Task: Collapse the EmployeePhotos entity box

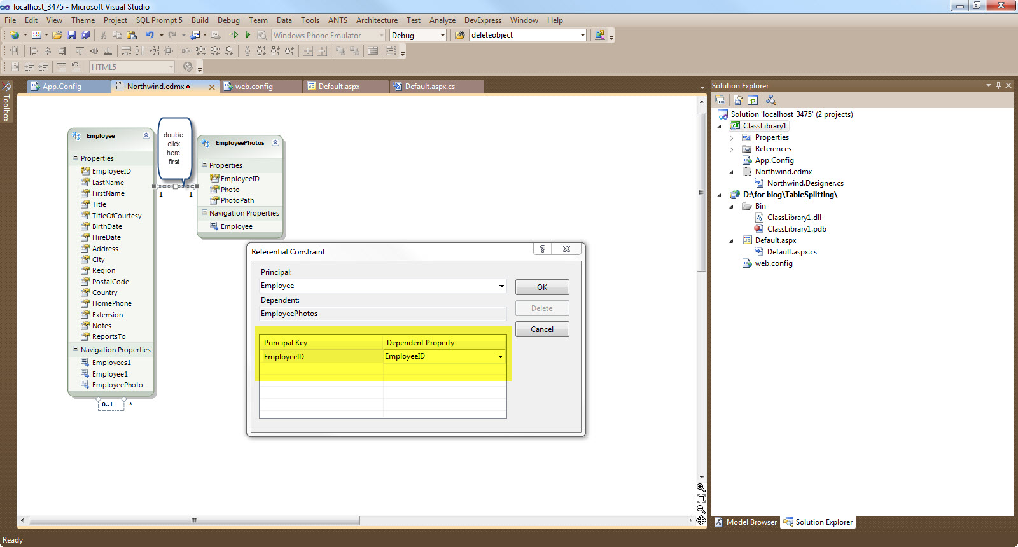Action: coord(275,142)
